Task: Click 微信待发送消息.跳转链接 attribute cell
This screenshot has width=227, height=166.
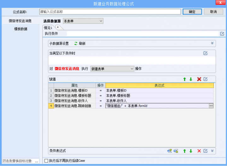Action: [x=75, y=106]
